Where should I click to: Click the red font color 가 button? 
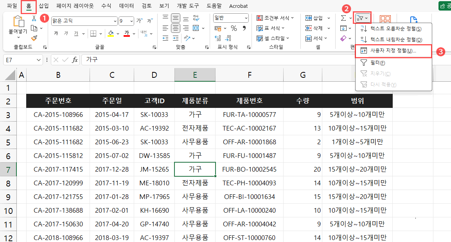coord(127,34)
